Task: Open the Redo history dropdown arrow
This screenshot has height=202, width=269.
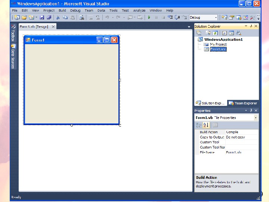Action: pyautogui.click(x=124, y=17)
